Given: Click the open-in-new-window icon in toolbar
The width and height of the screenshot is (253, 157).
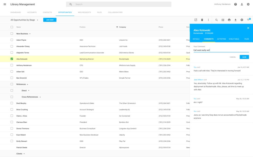Looking at the screenshot, I should [x=196, y=20].
